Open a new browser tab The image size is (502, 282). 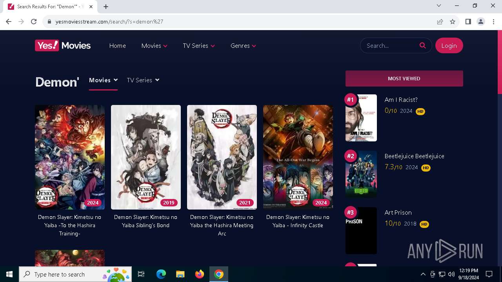pyautogui.click(x=106, y=6)
